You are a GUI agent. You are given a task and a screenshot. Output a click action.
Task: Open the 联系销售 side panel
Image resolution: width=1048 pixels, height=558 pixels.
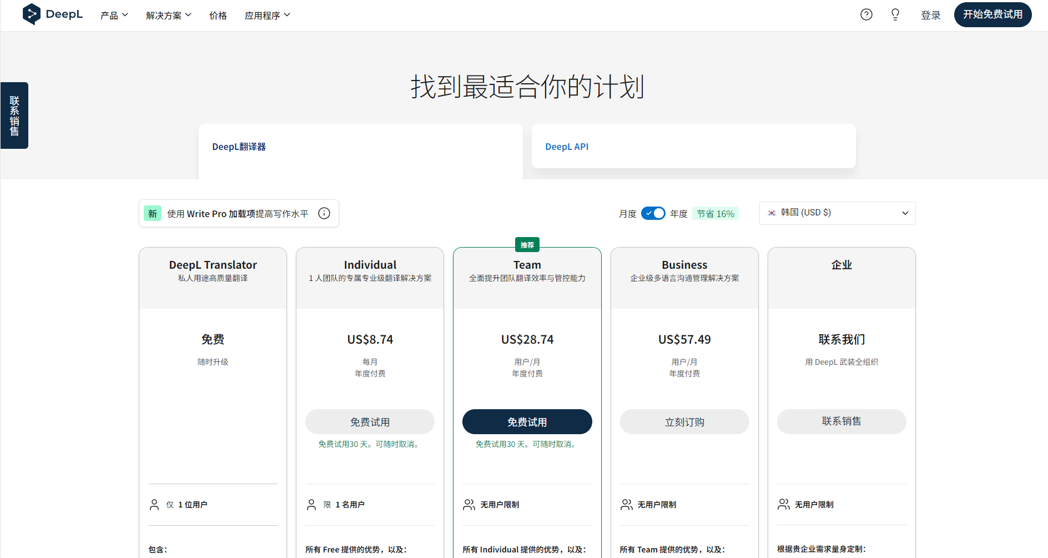point(14,115)
